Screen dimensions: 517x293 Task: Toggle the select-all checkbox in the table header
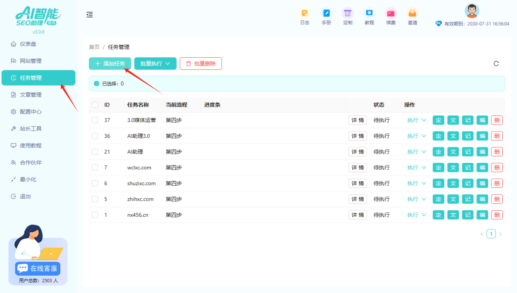click(x=95, y=105)
